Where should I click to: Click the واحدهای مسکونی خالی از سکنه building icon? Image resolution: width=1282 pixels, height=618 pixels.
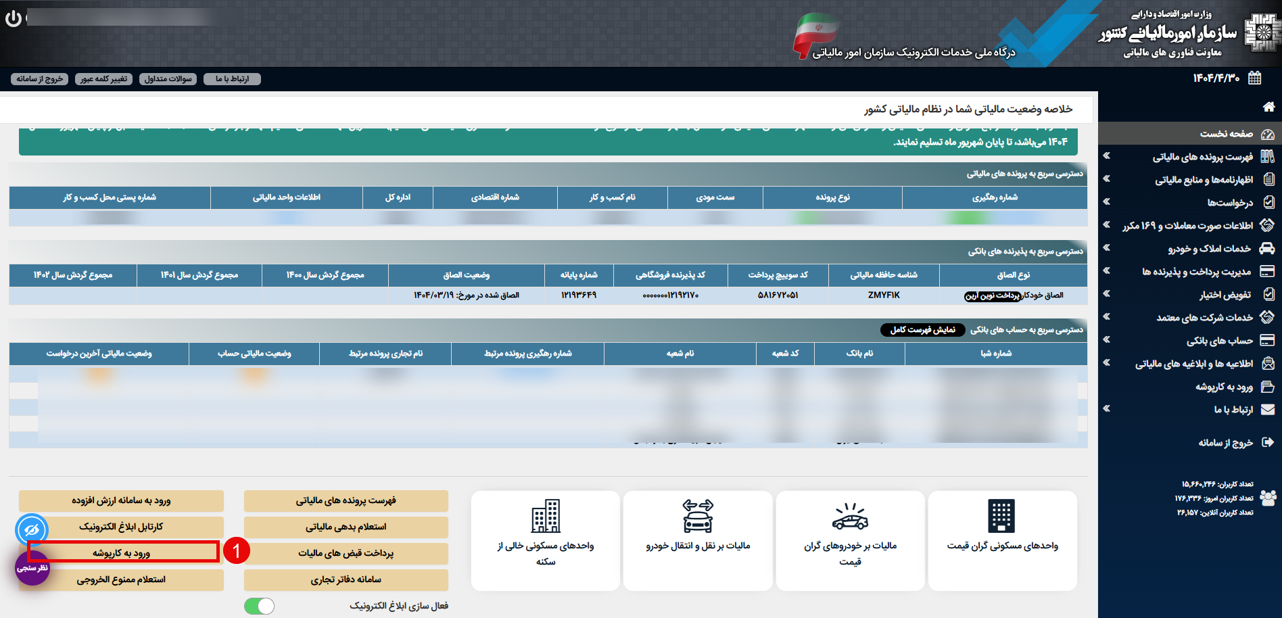click(x=546, y=517)
